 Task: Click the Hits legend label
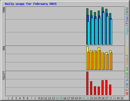pos(127,10)
